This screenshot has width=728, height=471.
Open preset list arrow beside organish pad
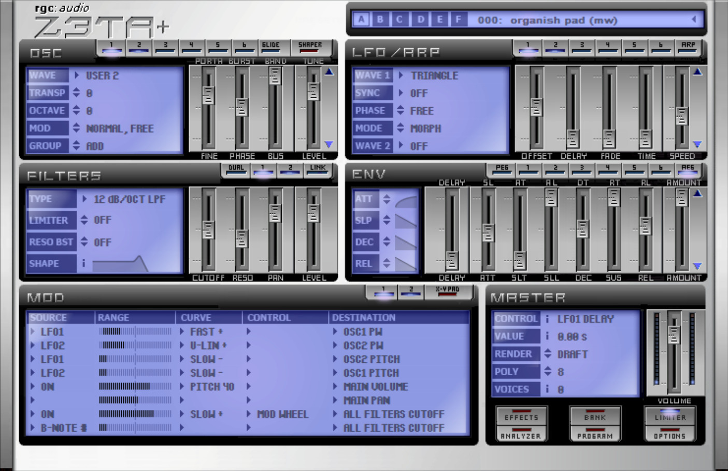(x=694, y=20)
